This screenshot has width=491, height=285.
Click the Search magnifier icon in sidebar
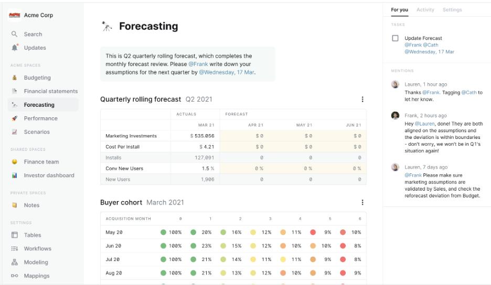[x=14, y=34]
